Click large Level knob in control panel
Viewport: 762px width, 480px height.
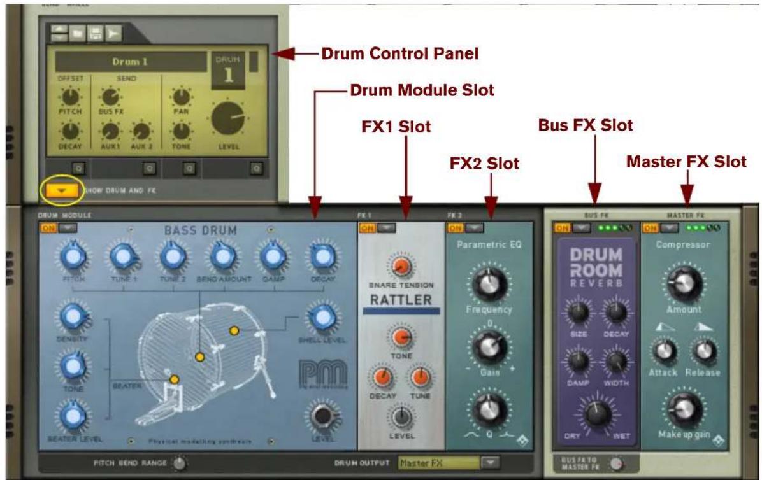click(228, 118)
